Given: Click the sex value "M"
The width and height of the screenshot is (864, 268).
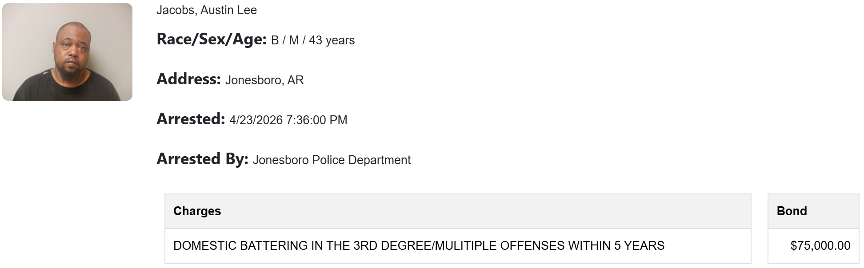Looking at the screenshot, I should 293,40.
